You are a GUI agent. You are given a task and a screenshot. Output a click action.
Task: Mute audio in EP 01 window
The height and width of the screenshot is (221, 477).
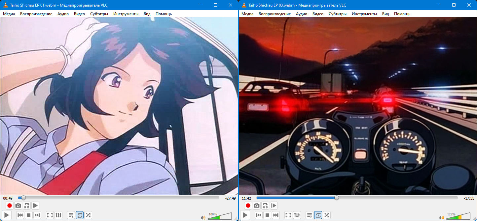[x=203, y=217]
